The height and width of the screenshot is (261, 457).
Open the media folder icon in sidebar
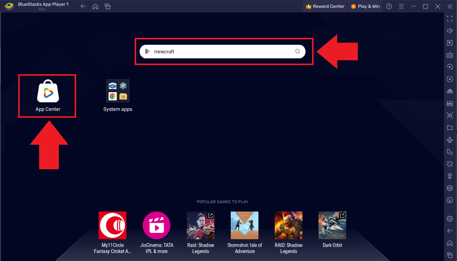point(450,127)
